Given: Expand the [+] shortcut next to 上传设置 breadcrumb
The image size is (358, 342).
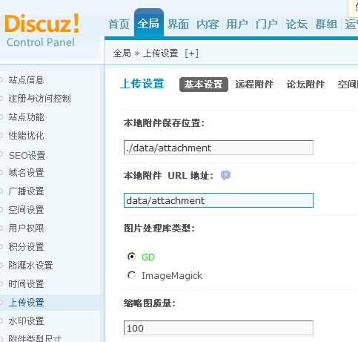Looking at the screenshot, I should tap(192, 53).
